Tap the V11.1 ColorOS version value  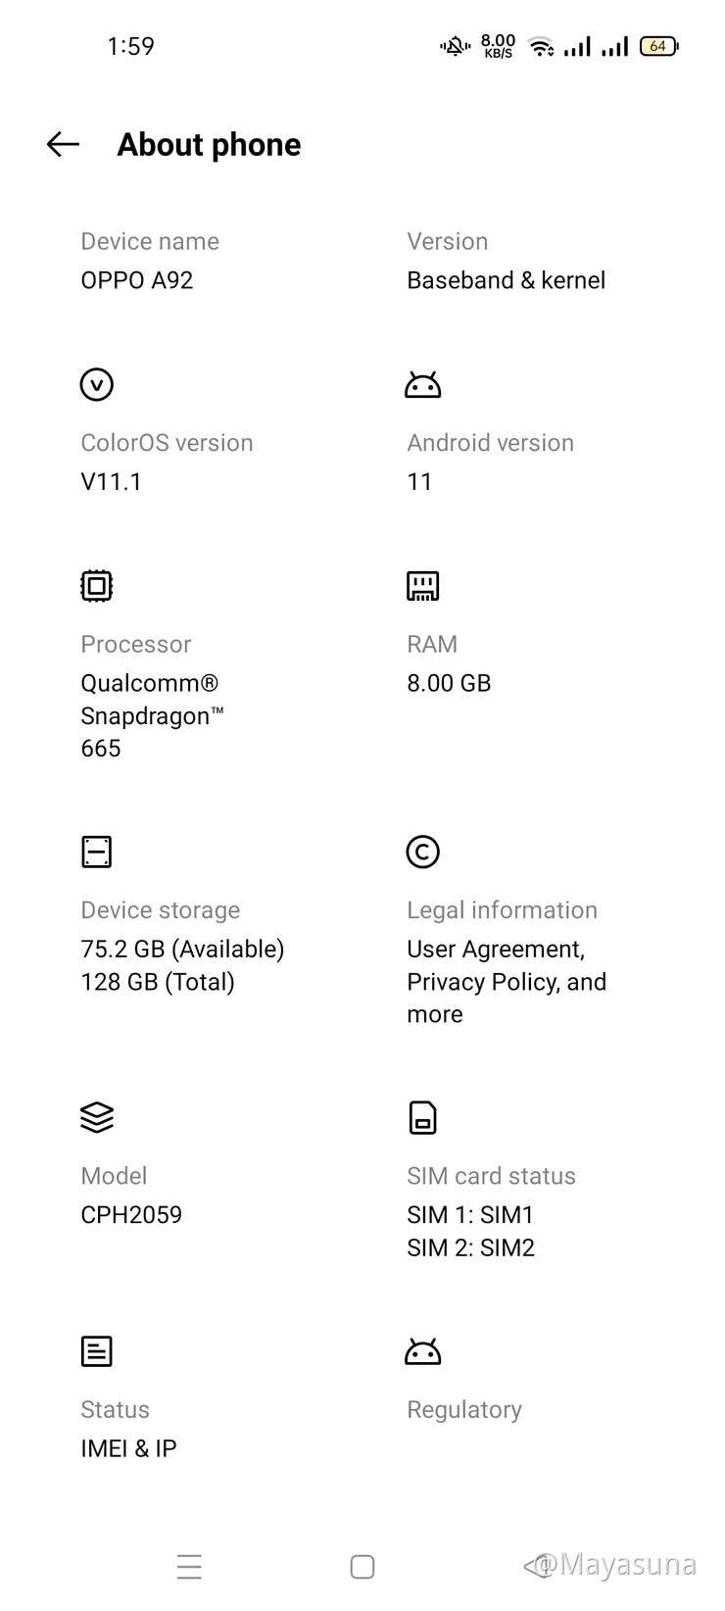click(x=111, y=482)
